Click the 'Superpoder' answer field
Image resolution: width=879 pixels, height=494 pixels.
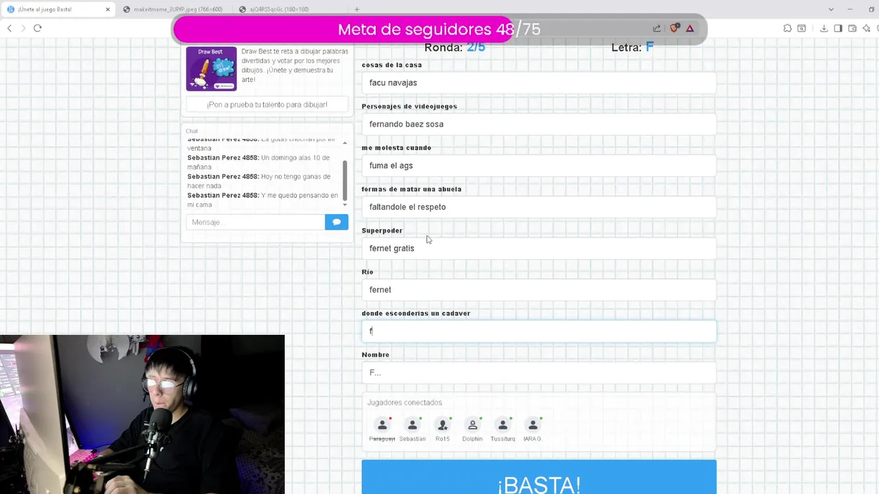click(x=539, y=248)
